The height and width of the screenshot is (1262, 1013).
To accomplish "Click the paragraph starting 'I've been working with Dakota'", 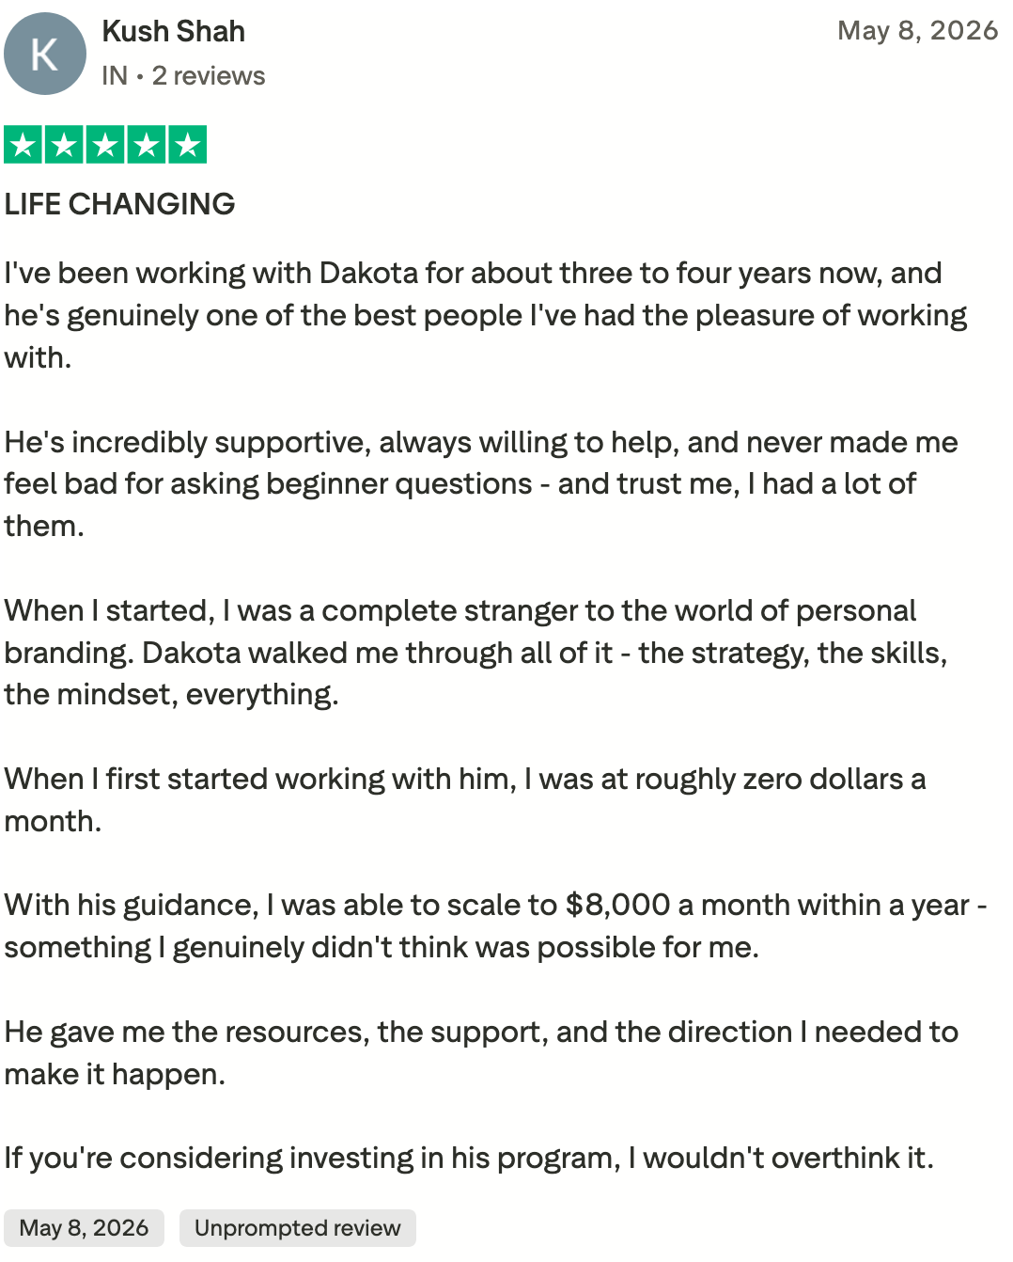I will [x=486, y=315].
